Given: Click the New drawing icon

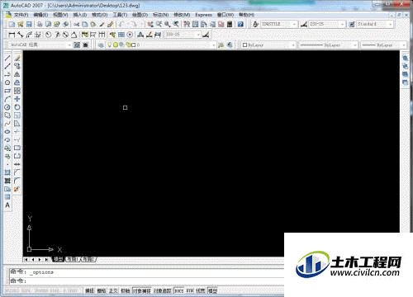Looking at the screenshot, I should click(x=12, y=24).
